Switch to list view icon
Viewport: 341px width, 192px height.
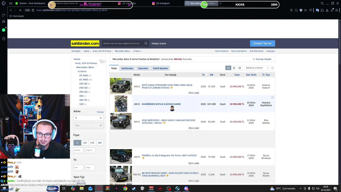pyautogui.click(x=234, y=68)
